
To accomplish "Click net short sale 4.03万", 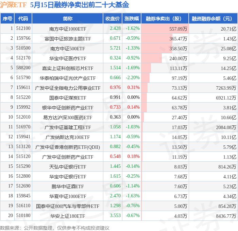I will (x=181, y=216).
